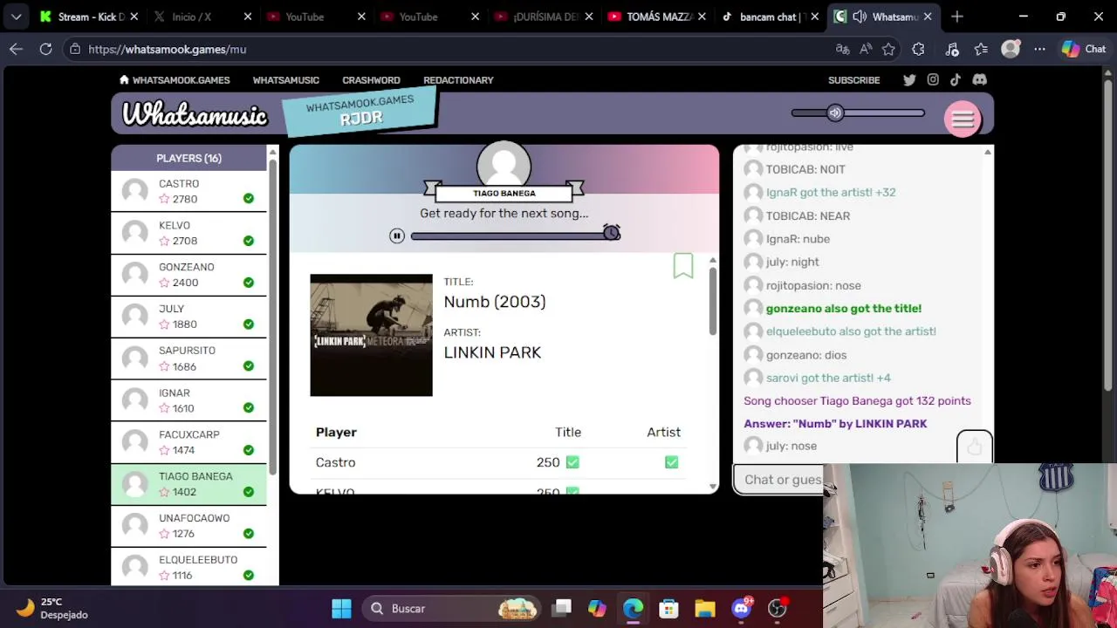Click player FACUXCARP in players list
Image resolution: width=1117 pixels, height=628 pixels.
[x=188, y=442]
